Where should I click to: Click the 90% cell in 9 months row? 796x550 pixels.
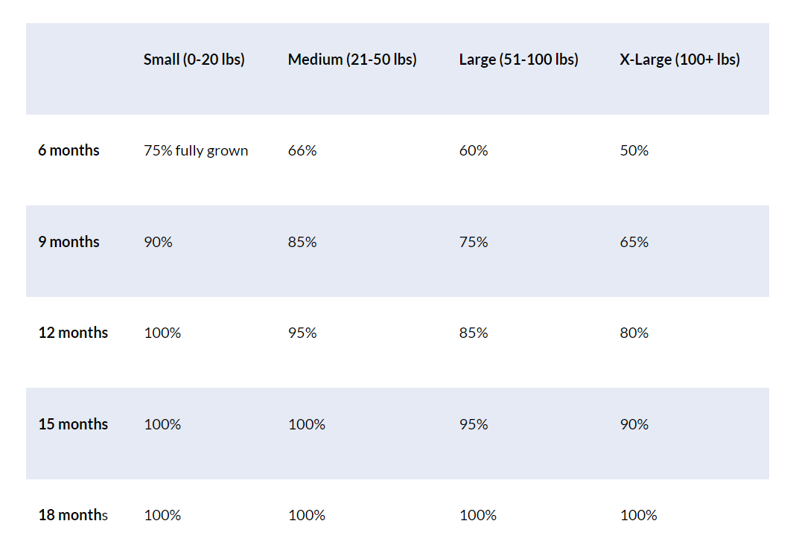158,242
